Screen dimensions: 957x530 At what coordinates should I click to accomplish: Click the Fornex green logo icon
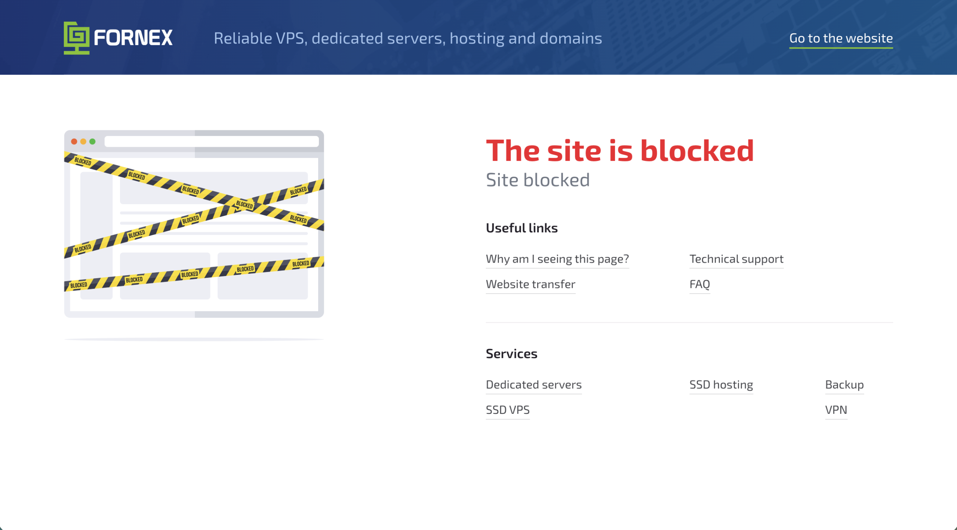77,38
